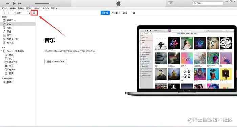Select 已下载 in the library sidebar
Image resolution: width=237 pixels, height=127 pixels.
coord(18,43)
